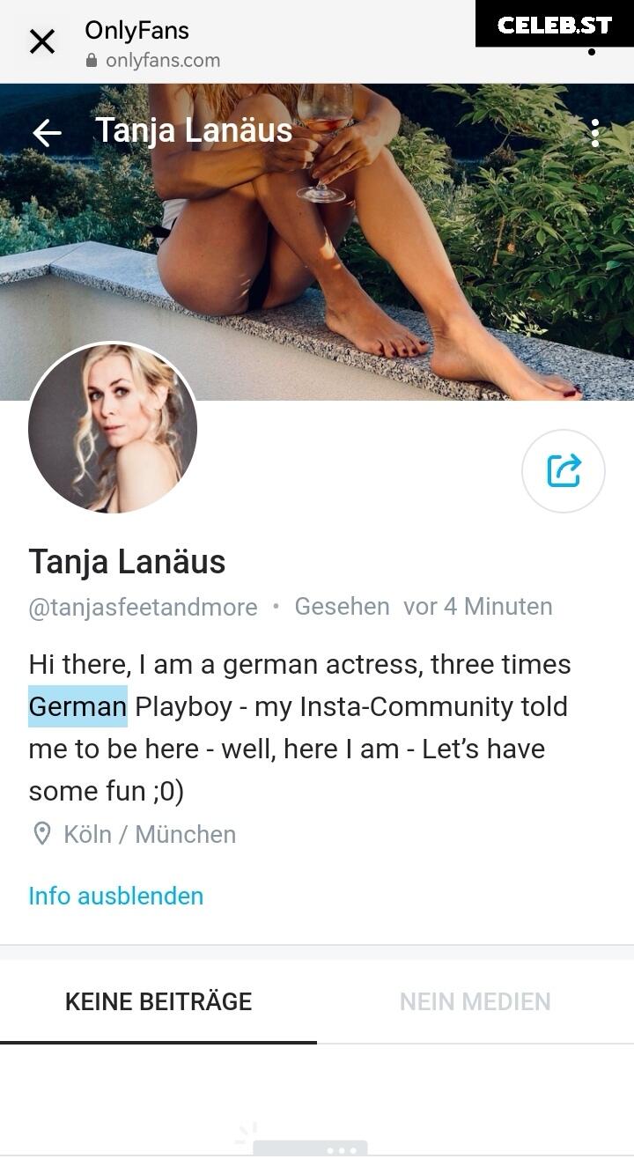The width and height of the screenshot is (634, 1159).
Task: Collapse the bio with Info ausblenden
Action: click(116, 896)
